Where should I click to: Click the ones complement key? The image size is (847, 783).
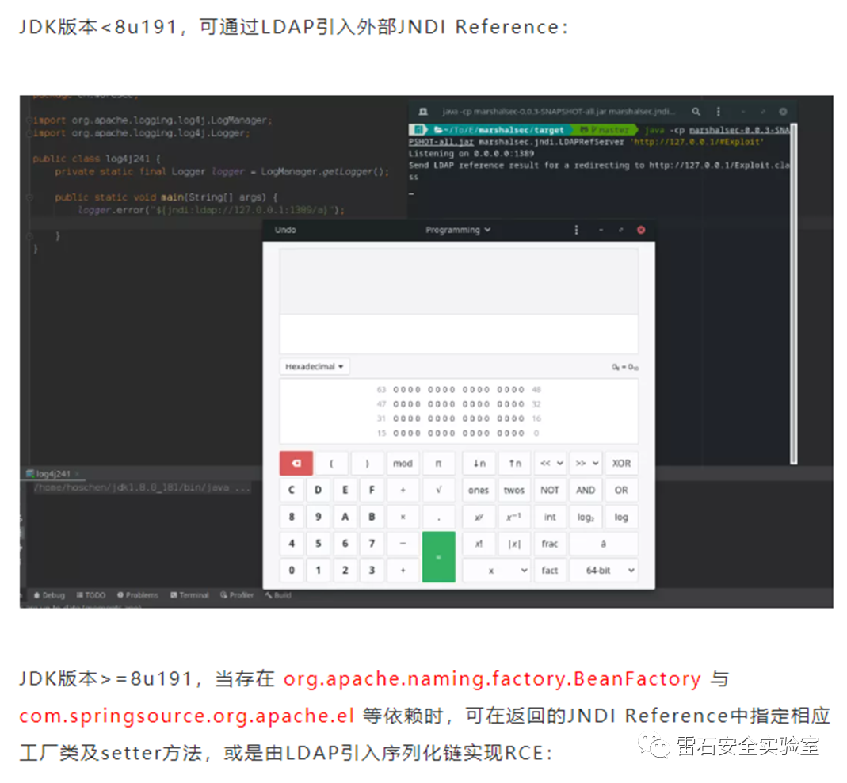pyautogui.click(x=479, y=490)
